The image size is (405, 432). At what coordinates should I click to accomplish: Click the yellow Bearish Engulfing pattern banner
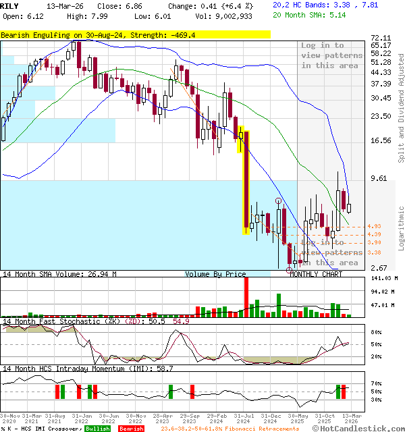[x=135, y=34]
